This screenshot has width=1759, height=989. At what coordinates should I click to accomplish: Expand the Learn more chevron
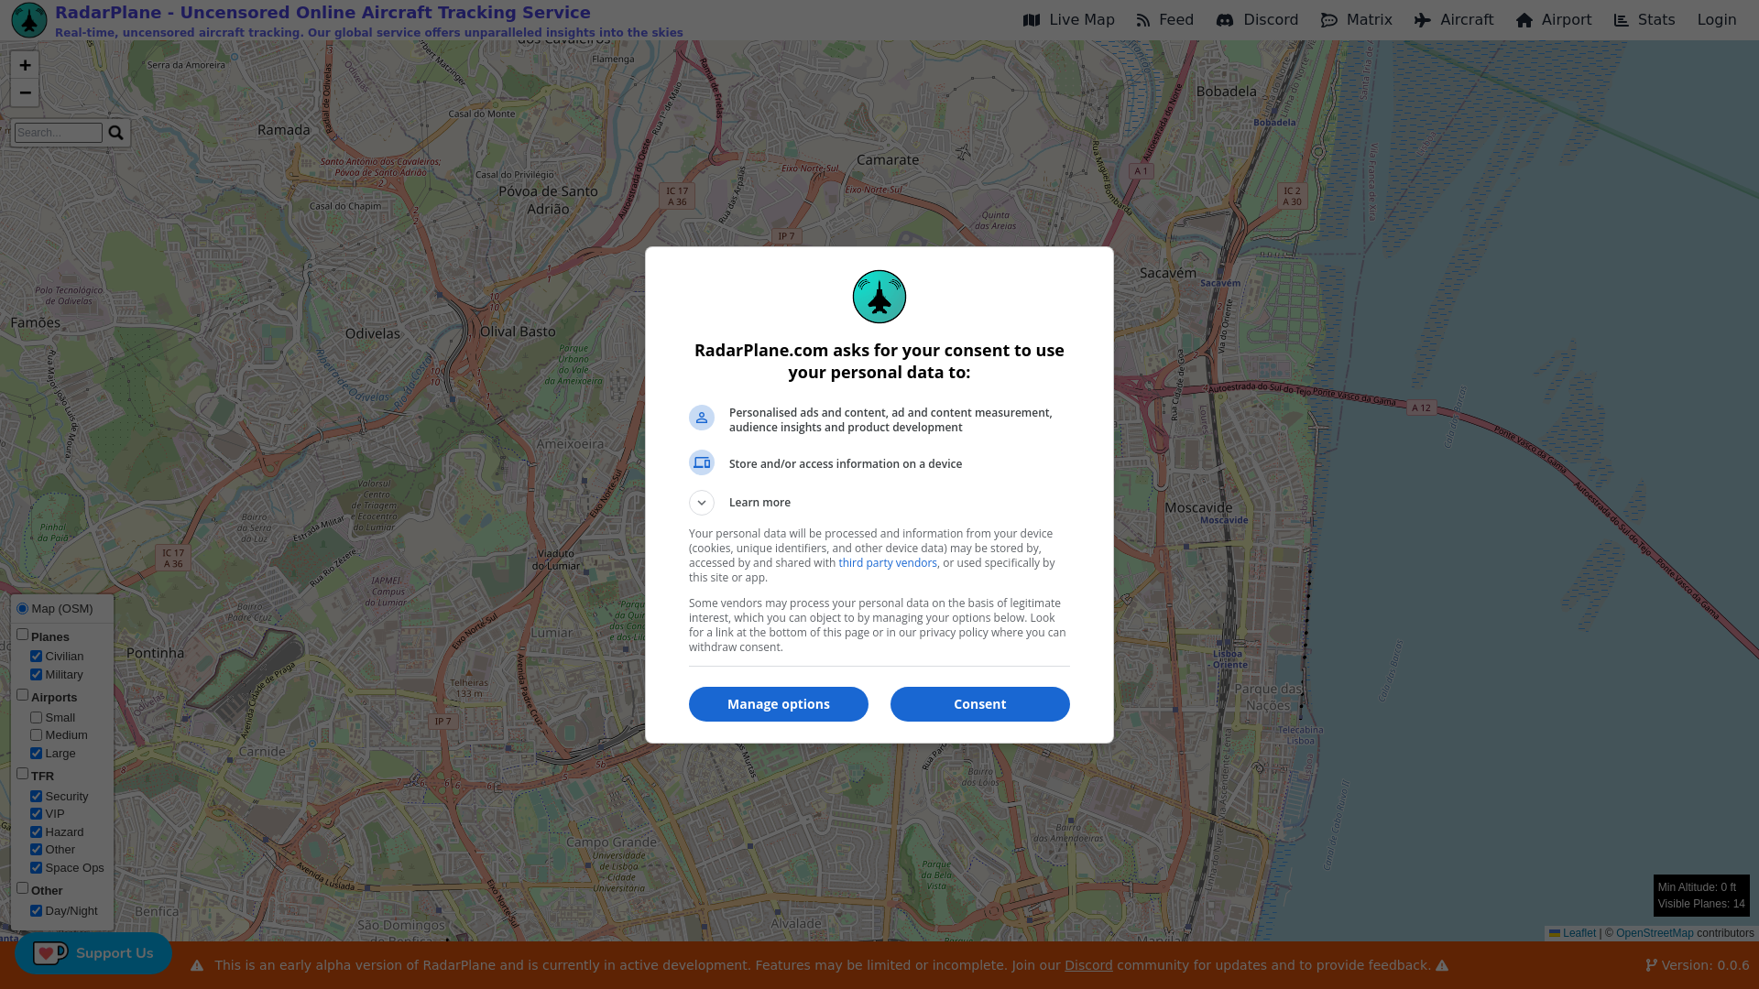(x=702, y=503)
